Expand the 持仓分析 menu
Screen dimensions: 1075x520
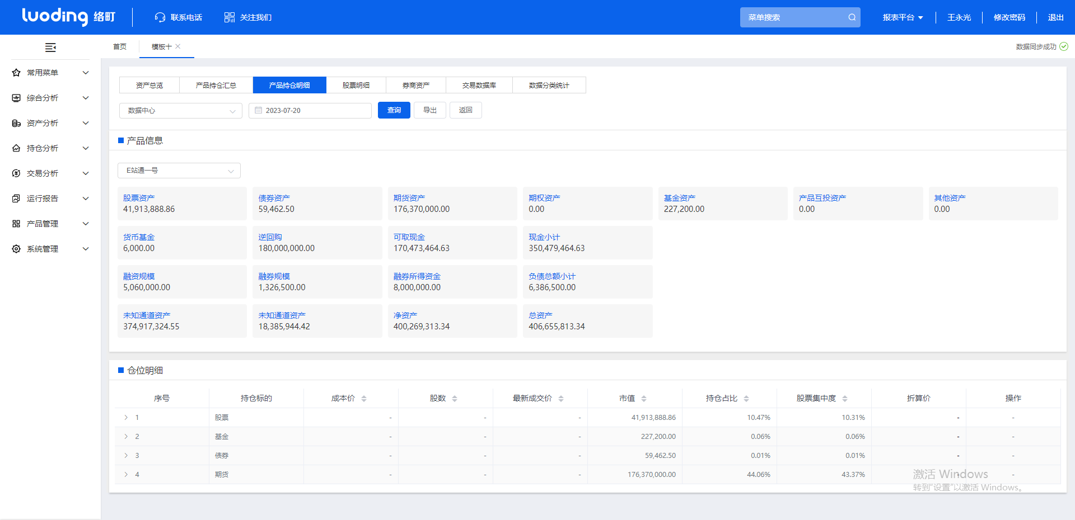point(86,148)
